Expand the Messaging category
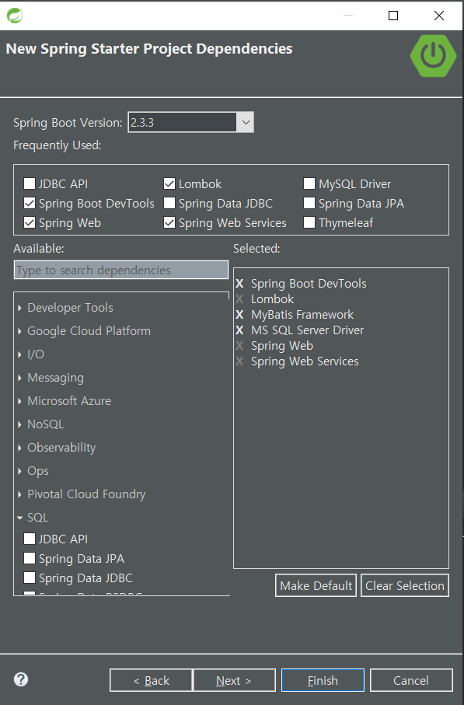The height and width of the screenshot is (705, 464). pyautogui.click(x=19, y=378)
